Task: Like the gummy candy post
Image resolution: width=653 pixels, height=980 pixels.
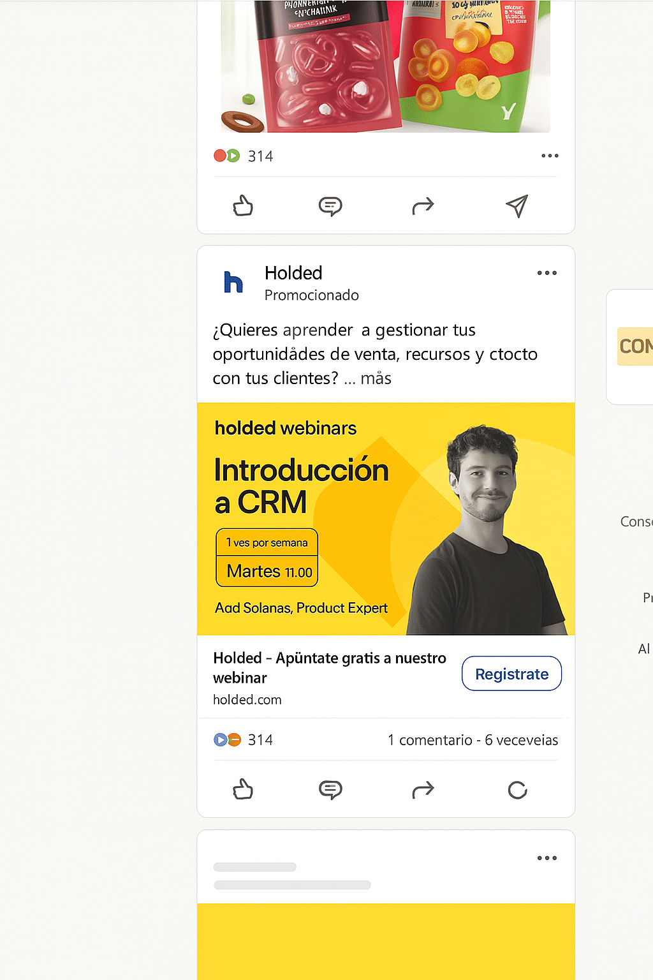Action: [243, 205]
